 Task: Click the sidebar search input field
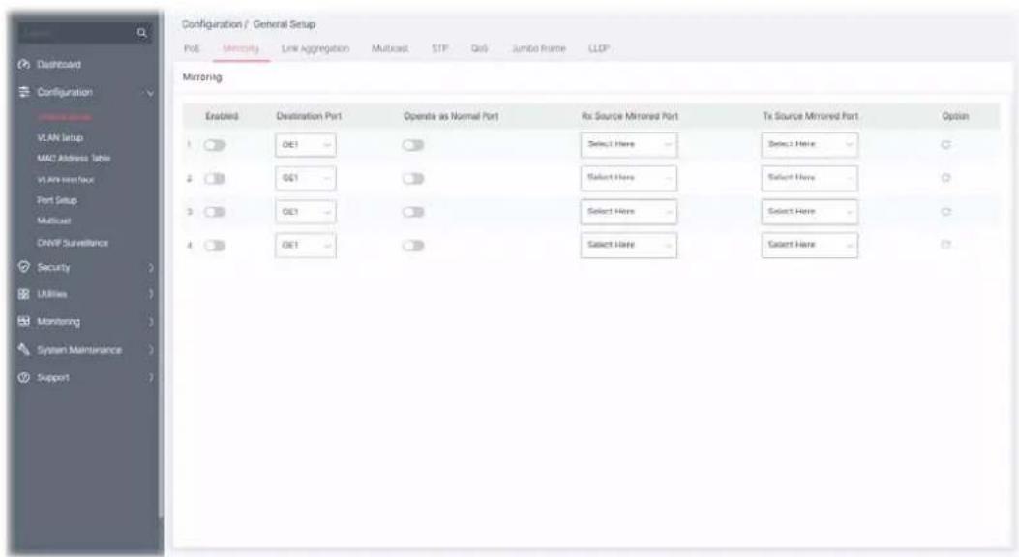click(76, 33)
